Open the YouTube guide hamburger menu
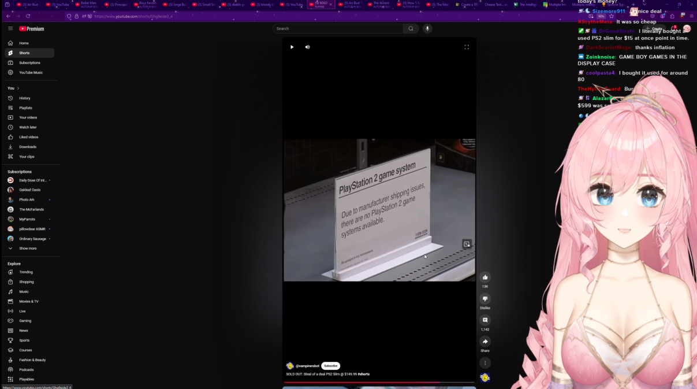The height and width of the screenshot is (389, 697). [x=10, y=28]
